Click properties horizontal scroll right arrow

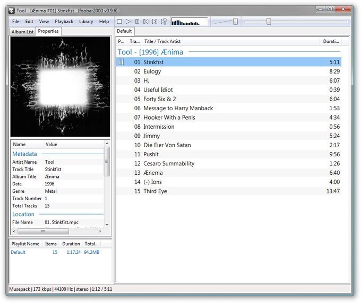coord(100,231)
